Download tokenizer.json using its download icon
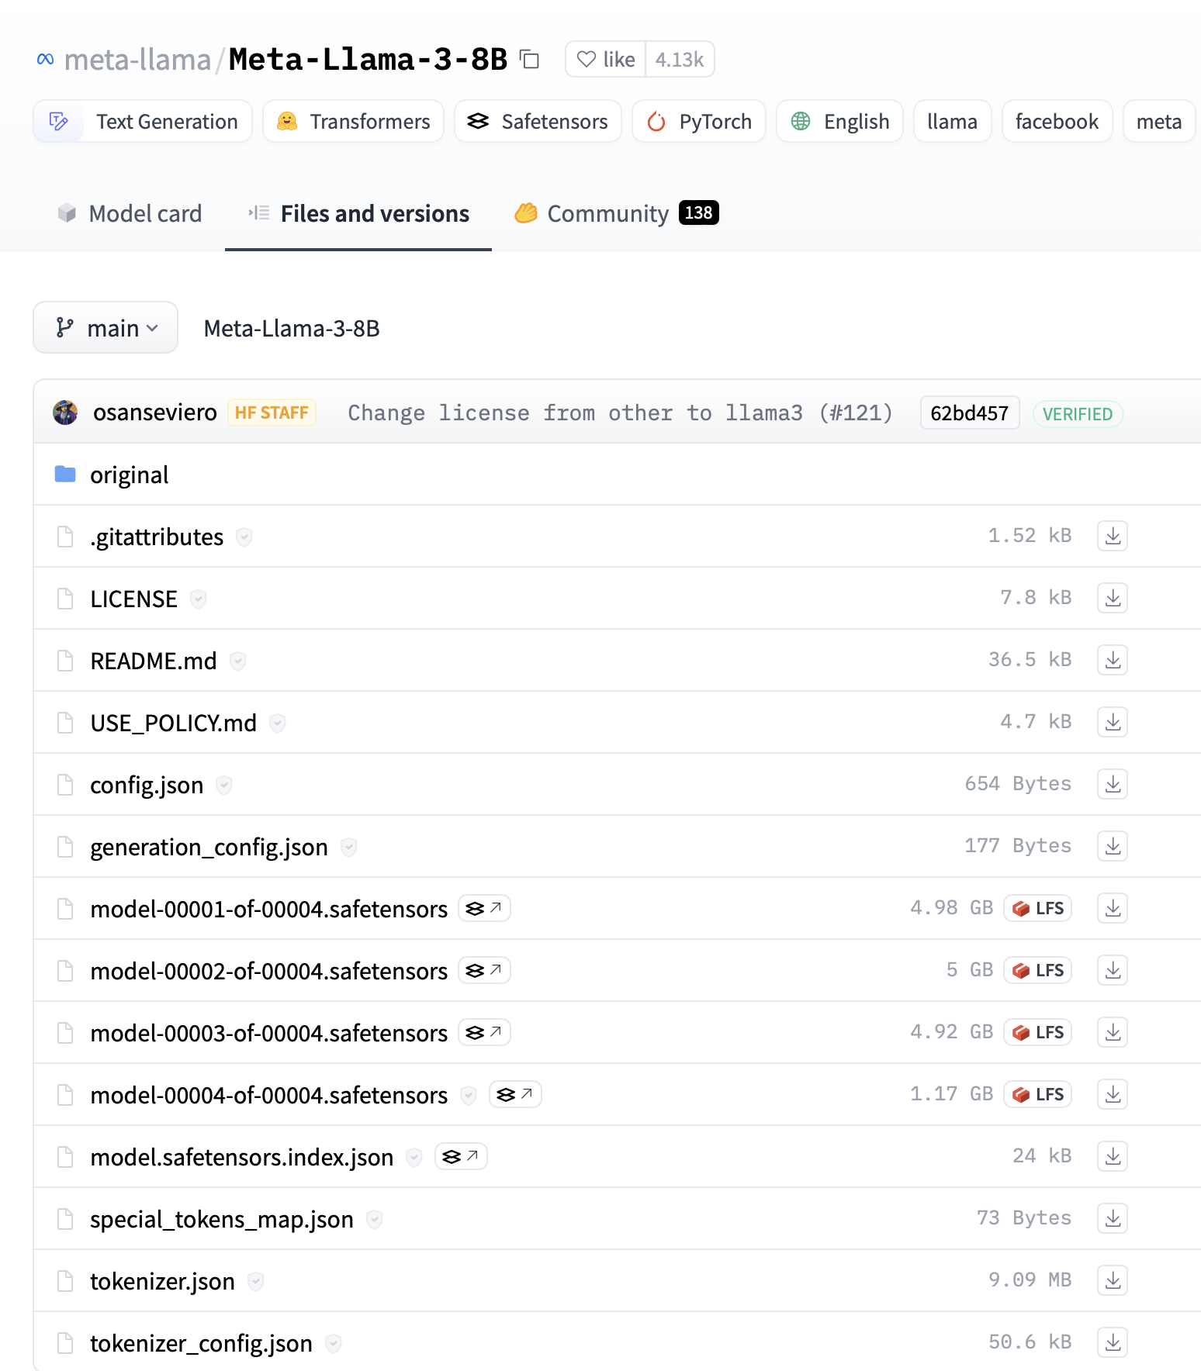 pyautogui.click(x=1113, y=1280)
